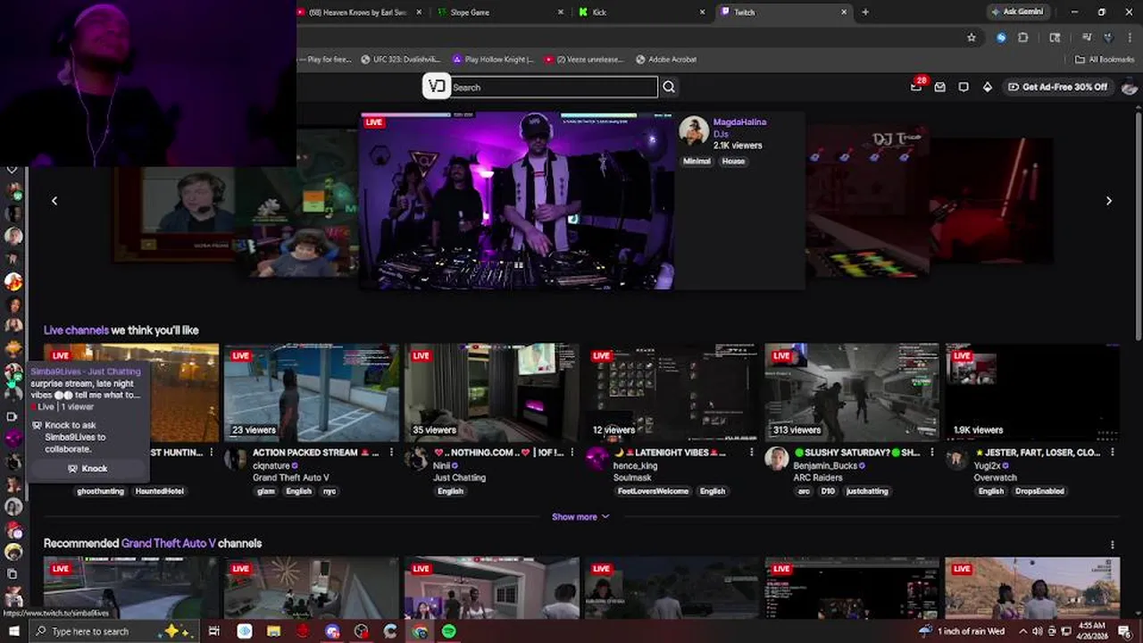
Task: Open options for LATENIGHT VIBES stream card
Action: [752, 453]
